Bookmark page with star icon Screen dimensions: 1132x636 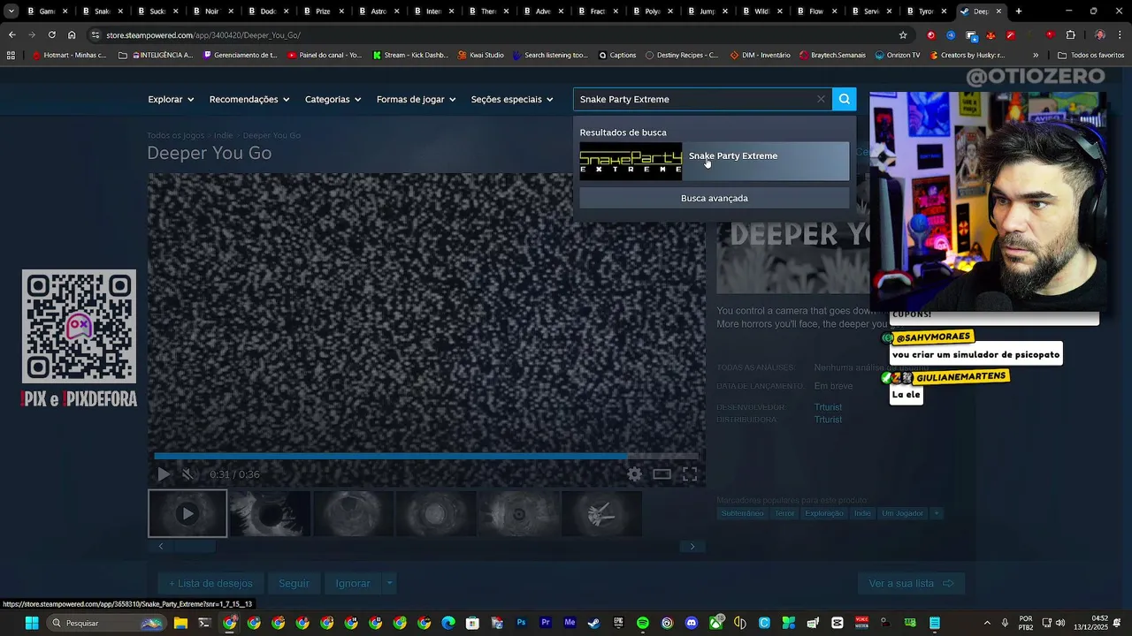coord(903,35)
